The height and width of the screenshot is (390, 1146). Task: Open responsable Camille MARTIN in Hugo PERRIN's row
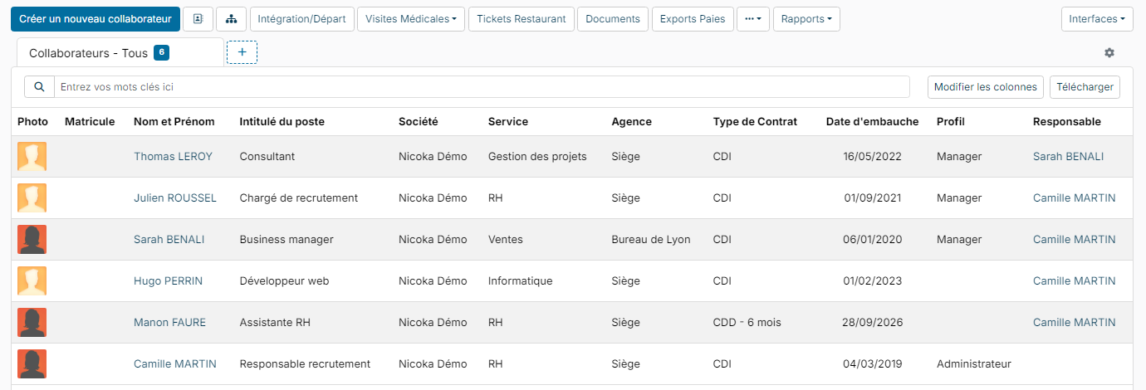(1075, 280)
